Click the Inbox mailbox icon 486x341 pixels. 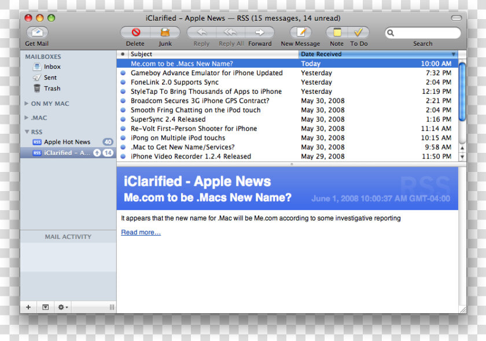tap(37, 67)
